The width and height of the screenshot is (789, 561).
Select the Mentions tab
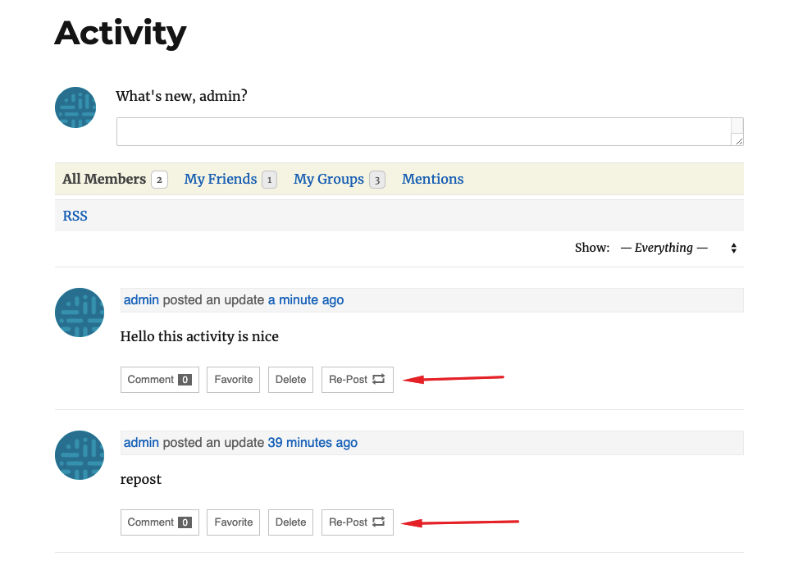[x=433, y=179]
